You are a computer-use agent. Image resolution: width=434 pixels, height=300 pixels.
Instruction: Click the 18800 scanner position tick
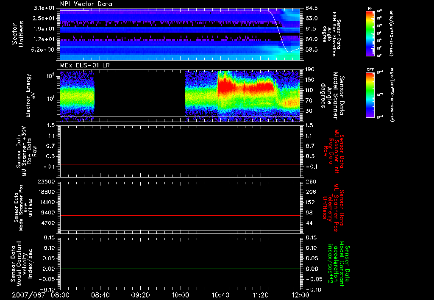click(46, 192)
